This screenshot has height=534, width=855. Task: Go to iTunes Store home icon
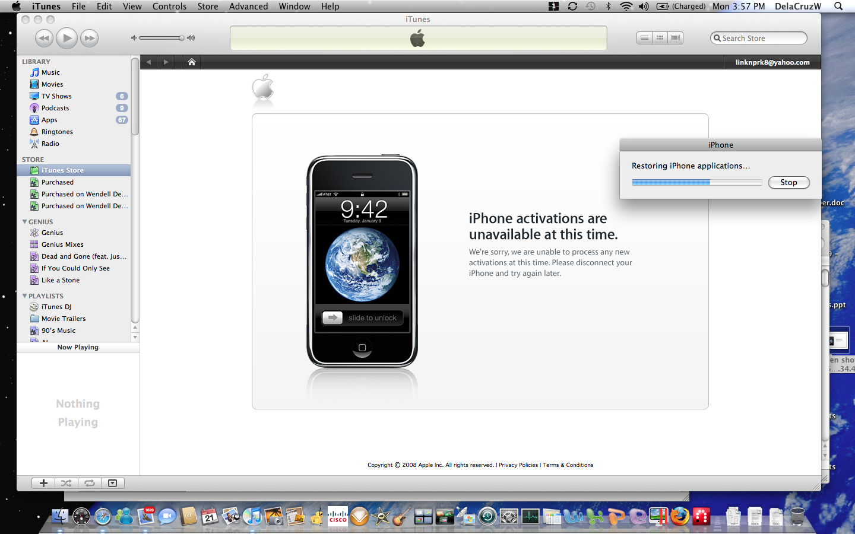coord(191,62)
